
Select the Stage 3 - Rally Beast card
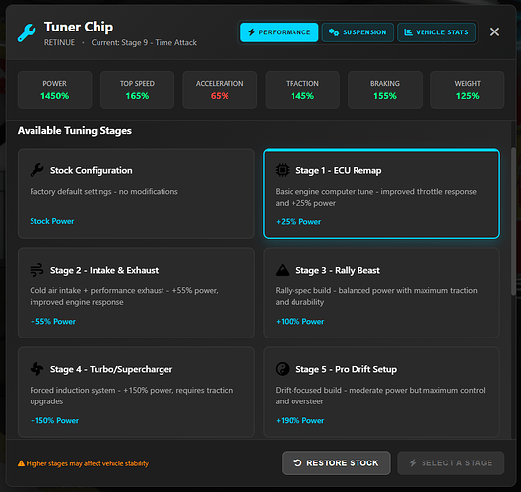(x=381, y=293)
